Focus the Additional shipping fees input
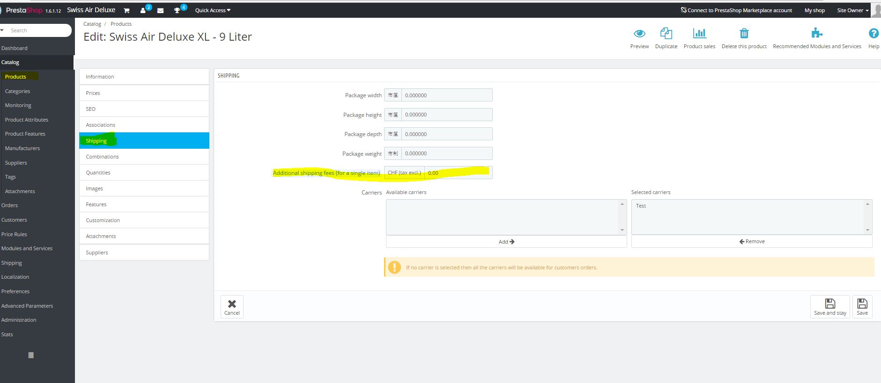 458,173
